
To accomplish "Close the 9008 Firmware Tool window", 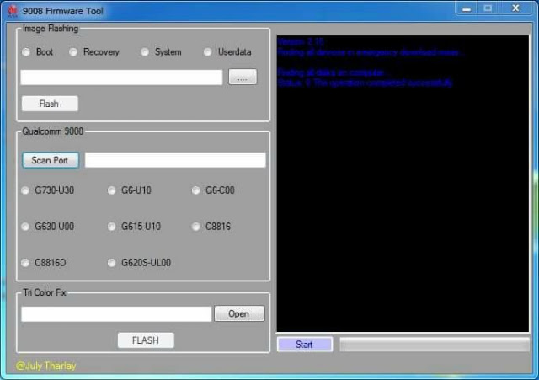I will 515,8.
